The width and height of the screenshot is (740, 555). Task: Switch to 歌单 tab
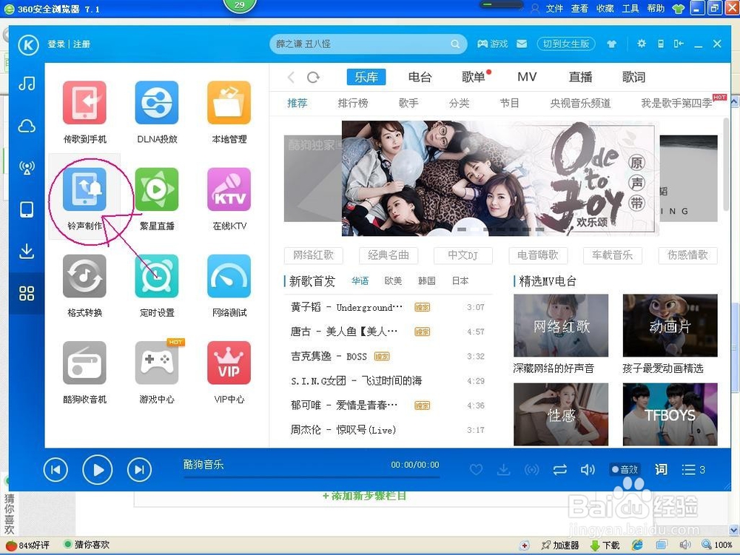(x=474, y=77)
